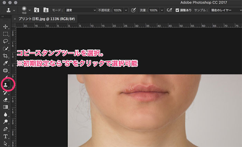
Task: Select the History Brush tool
Action: [6, 93]
